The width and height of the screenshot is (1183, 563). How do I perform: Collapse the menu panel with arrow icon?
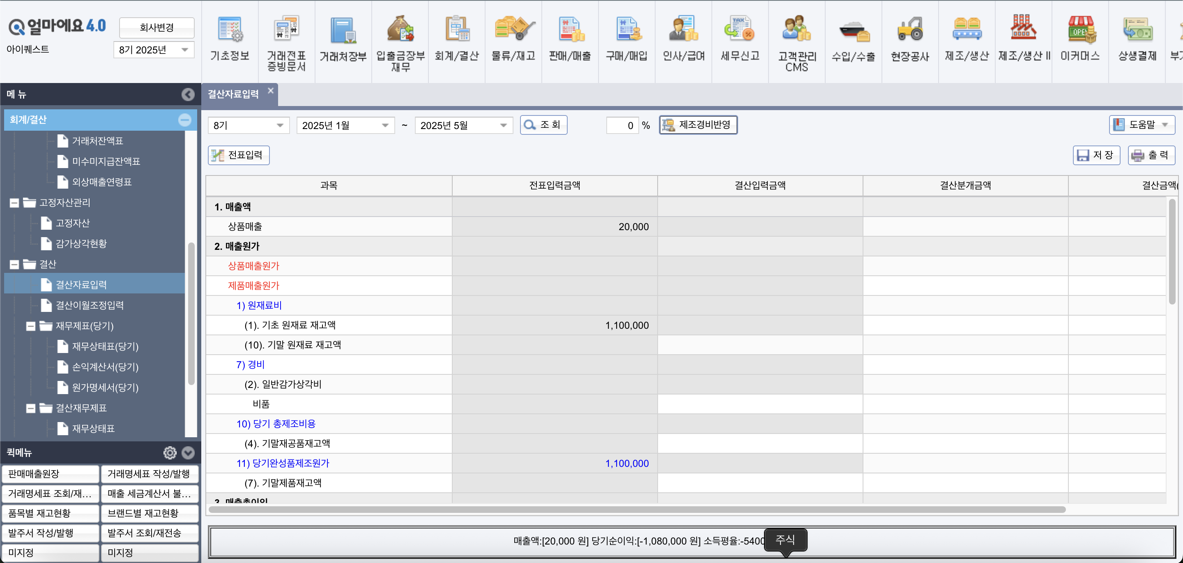pyautogui.click(x=187, y=94)
